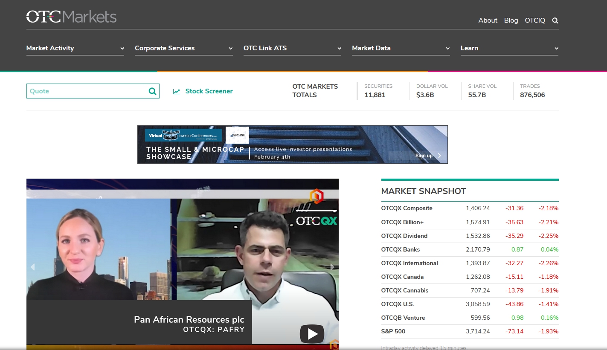Screen dimensions: 607x350
Task: Click the OTC MARKETS TOTALS label
Action: (315, 91)
